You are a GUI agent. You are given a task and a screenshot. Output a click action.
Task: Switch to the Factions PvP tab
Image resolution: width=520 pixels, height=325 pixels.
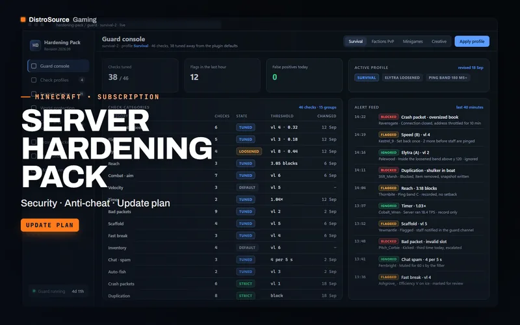coord(382,42)
